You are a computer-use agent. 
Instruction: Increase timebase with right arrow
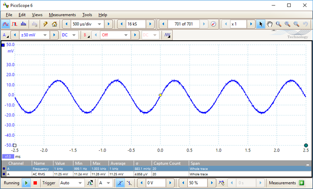pos(109,24)
